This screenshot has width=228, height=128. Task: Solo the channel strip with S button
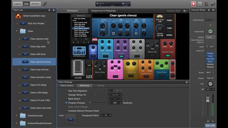point(213,121)
